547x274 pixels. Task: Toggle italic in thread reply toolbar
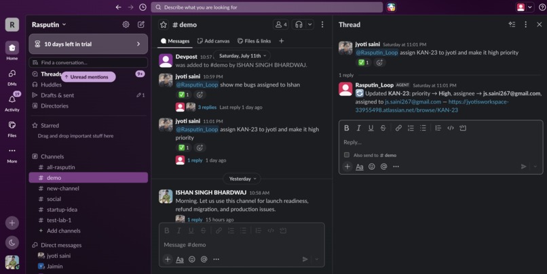358,128
